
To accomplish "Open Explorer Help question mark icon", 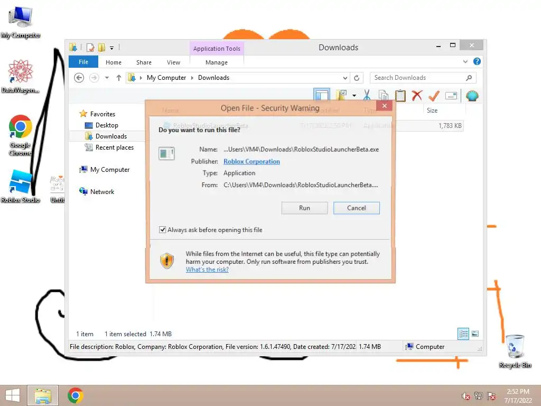I will pos(477,61).
